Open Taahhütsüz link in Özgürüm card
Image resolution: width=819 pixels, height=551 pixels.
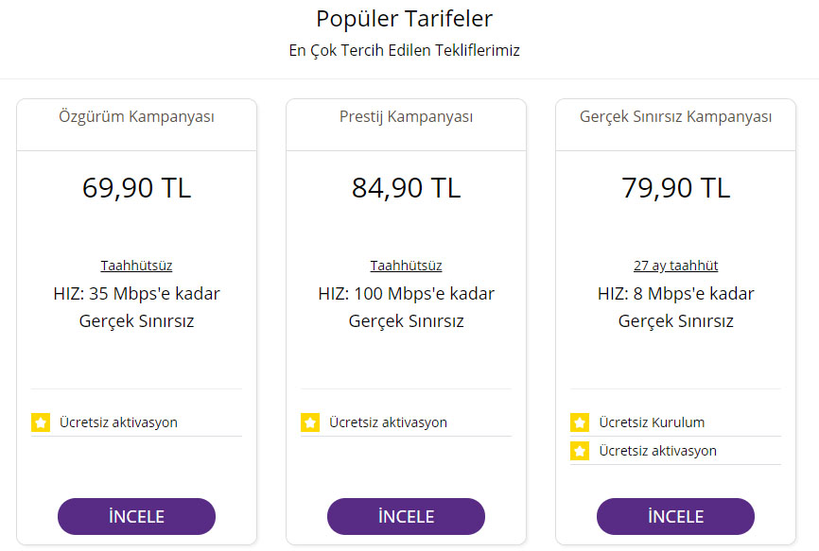(136, 266)
